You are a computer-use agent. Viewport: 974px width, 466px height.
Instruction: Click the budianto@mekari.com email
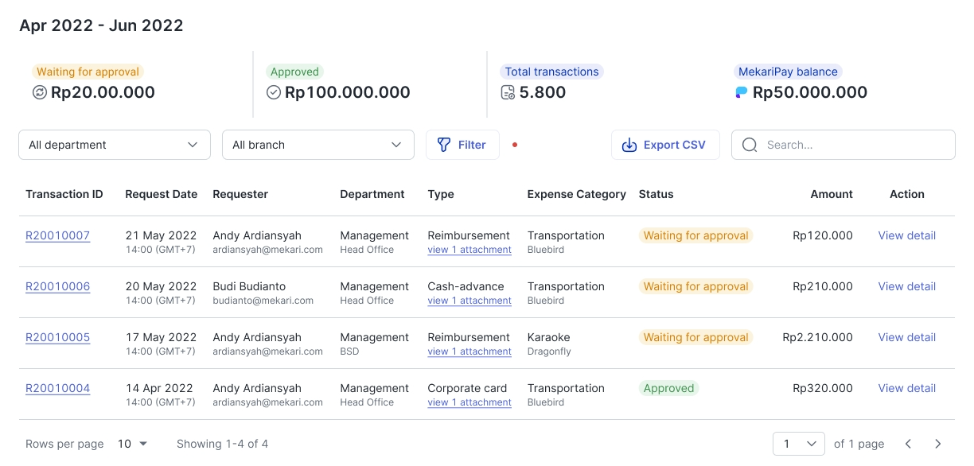coord(263,301)
